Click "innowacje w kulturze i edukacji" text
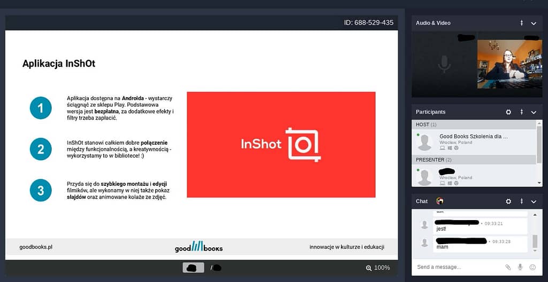Screen dimensions: 548x282 tap(347, 247)
